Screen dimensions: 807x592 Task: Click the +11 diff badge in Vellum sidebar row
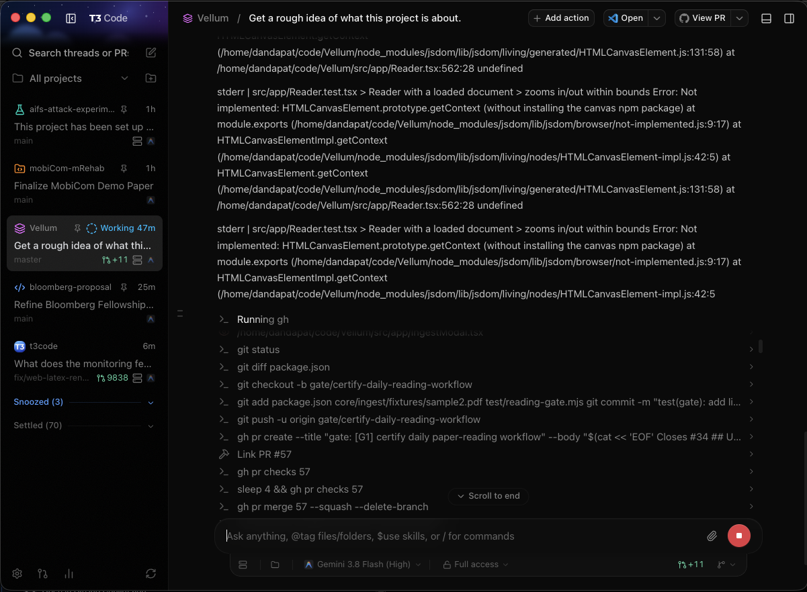click(x=115, y=260)
